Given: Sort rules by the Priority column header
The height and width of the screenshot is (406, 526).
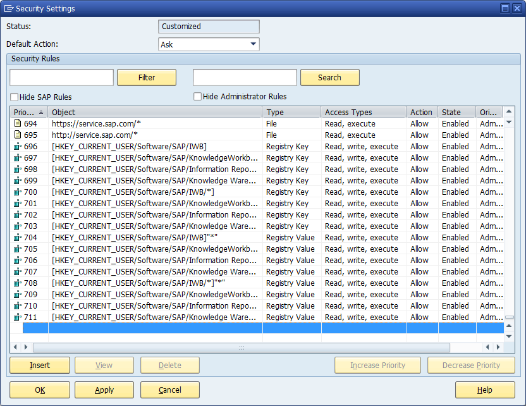Looking at the screenshot, I should (x=28, y=113).
